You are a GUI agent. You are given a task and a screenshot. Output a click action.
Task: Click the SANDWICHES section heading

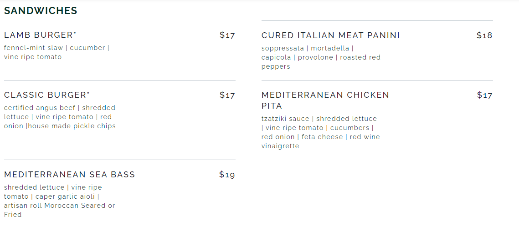(41, 11)
